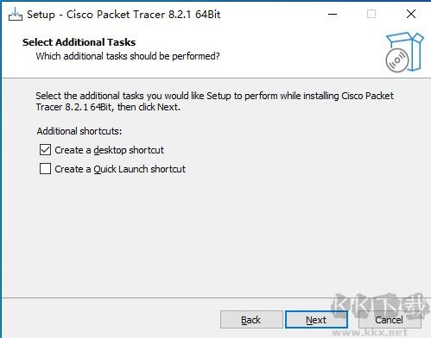Go back with the Back button
This screenshot has width=431, height=338.
[251, 319]
